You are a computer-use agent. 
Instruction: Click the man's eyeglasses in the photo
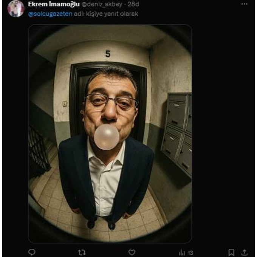click(111, 101)
